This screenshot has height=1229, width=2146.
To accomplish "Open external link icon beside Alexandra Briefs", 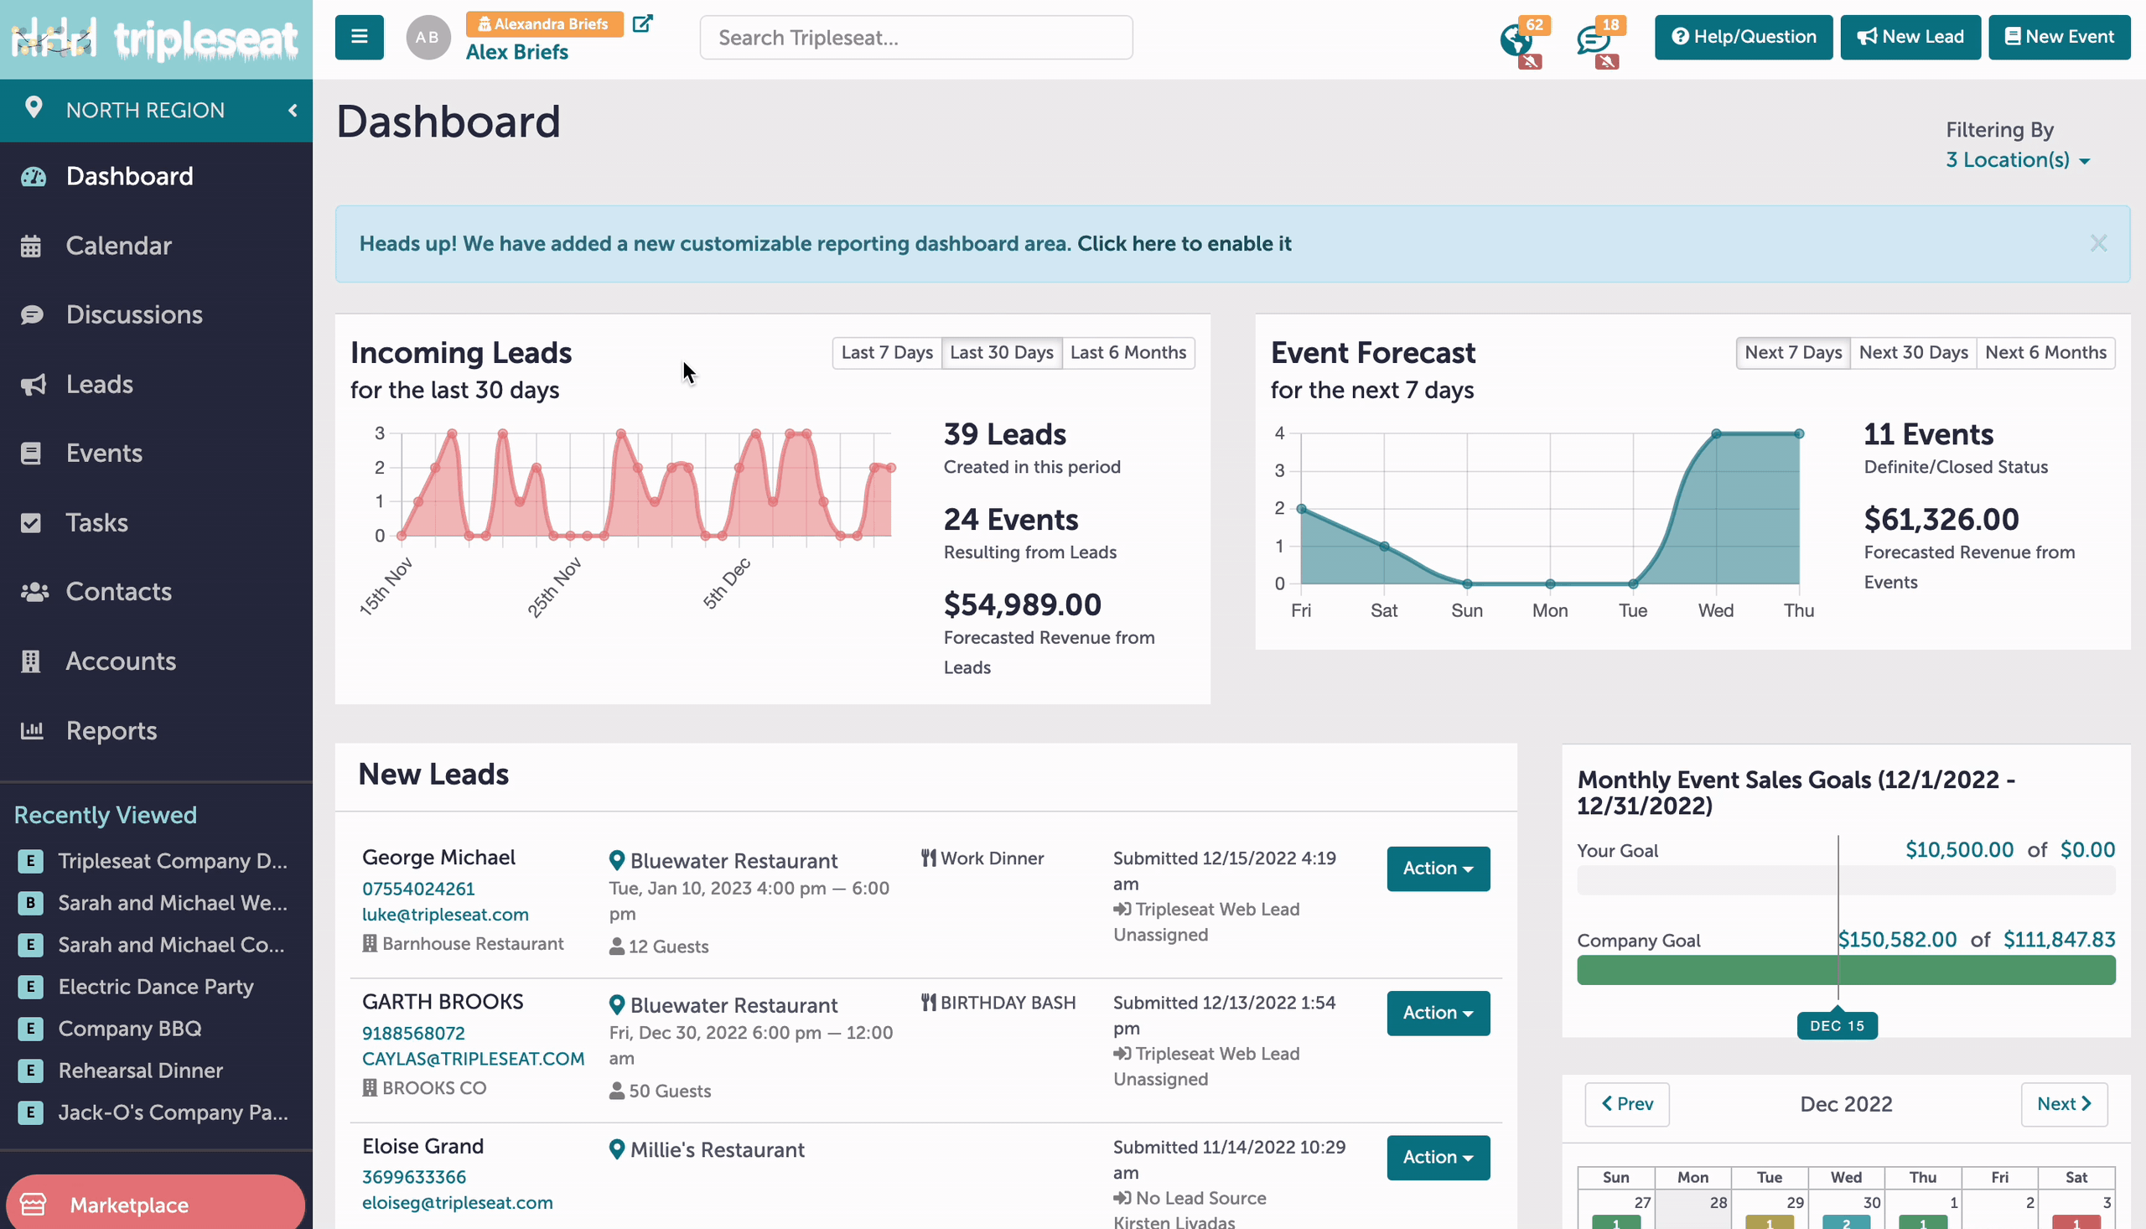I will point(642,23).
